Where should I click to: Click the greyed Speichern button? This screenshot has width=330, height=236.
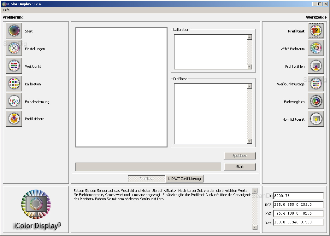coord(240,156)
